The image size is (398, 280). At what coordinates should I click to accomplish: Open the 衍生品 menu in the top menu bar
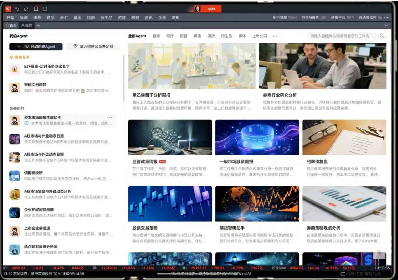tap(106, 18)
